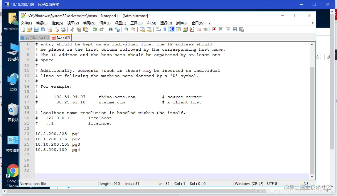Cut selection with the scissors icon
This screenshot has width=337, height=196.
tap(72, 29)
